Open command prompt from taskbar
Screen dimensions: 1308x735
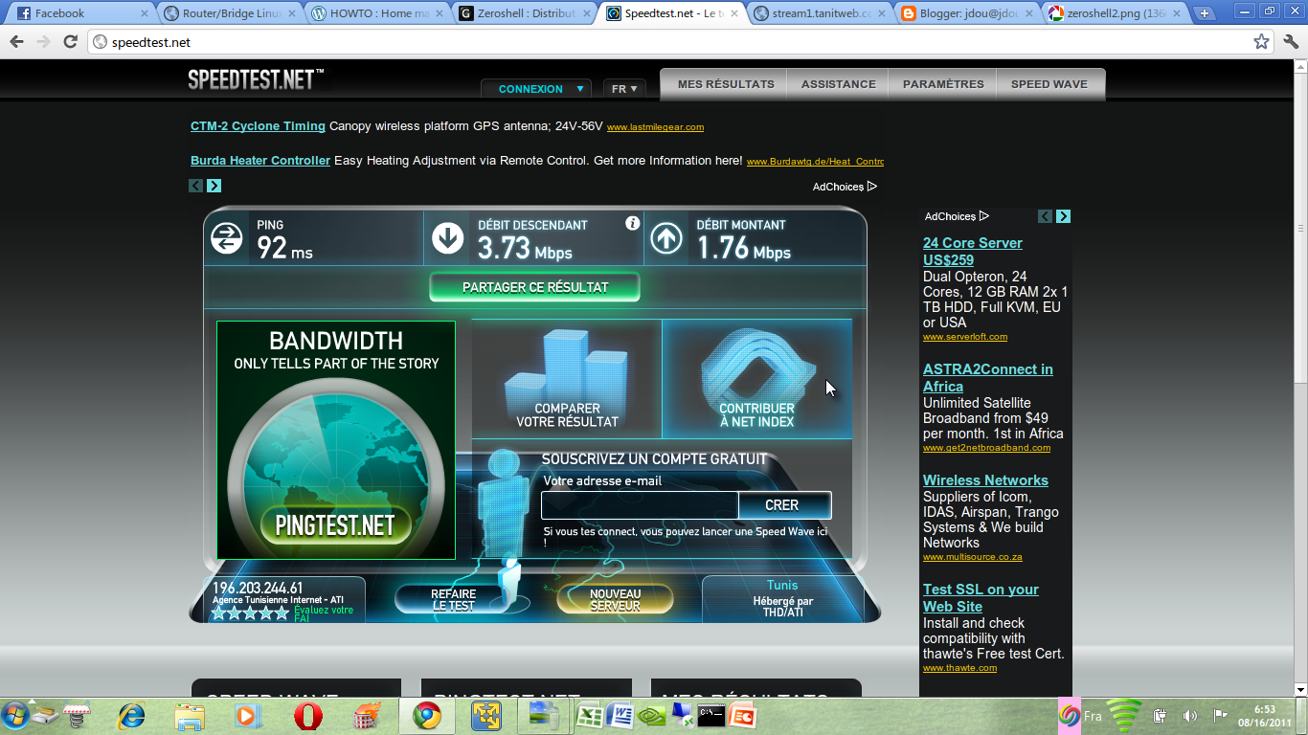tap(711, 716)
